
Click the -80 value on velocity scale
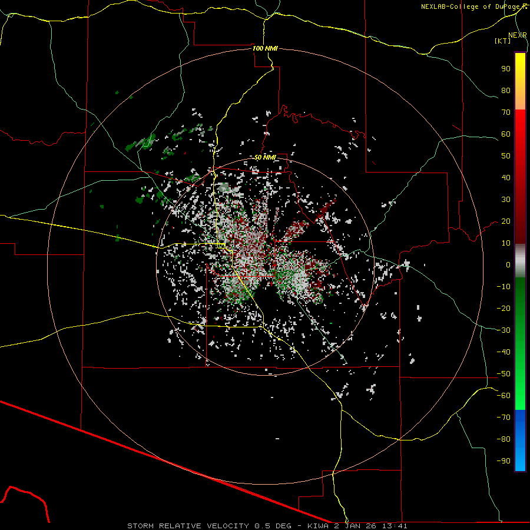pyautogui.click(x=503, y=439)
